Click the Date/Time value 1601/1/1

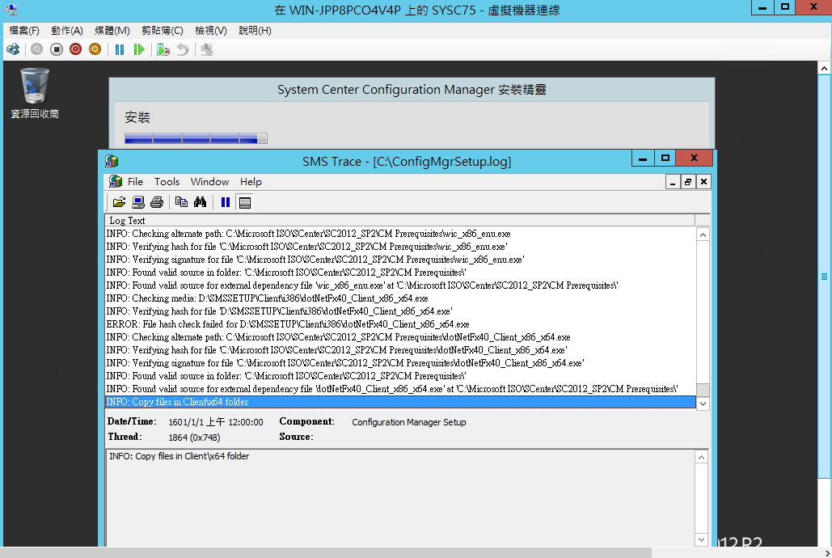(215, 422)
